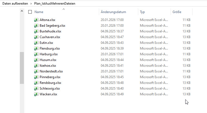207x113 pixels.
Task: Sort by the Größe column header
Action: pos(177,12)
